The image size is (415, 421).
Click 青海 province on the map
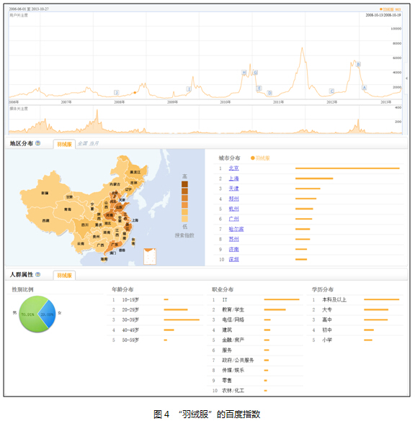click(68, 209)
